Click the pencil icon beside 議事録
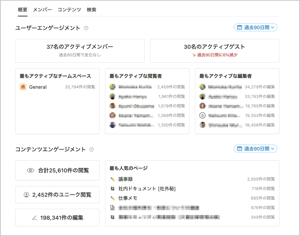300x236 pixels. coord(112,179)
